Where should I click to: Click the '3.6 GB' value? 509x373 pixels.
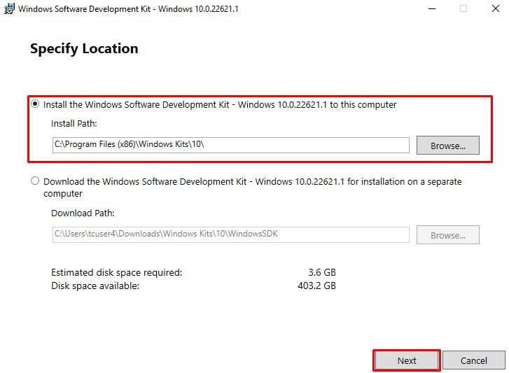(x=322, y=272)
